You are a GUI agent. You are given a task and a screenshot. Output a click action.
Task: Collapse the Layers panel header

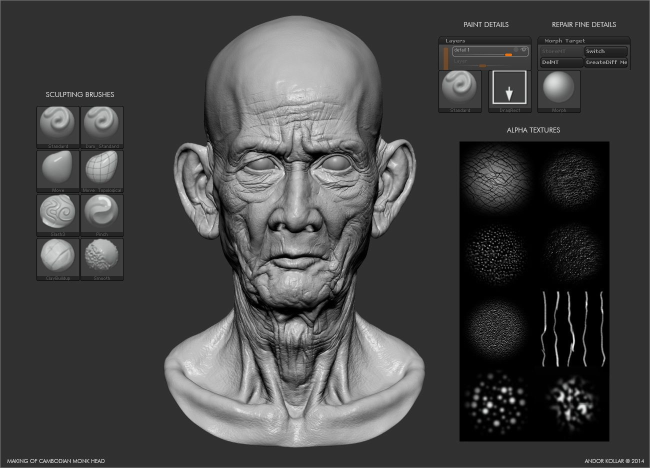(x=484, y=40)
